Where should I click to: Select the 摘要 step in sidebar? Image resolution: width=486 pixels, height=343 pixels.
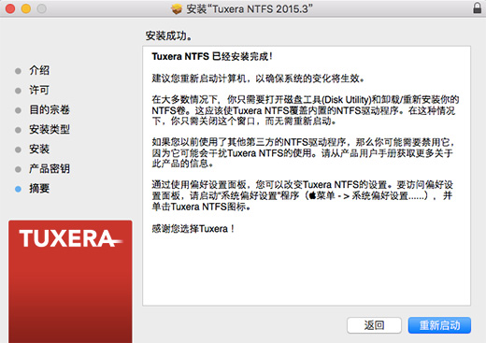[39, 188]
